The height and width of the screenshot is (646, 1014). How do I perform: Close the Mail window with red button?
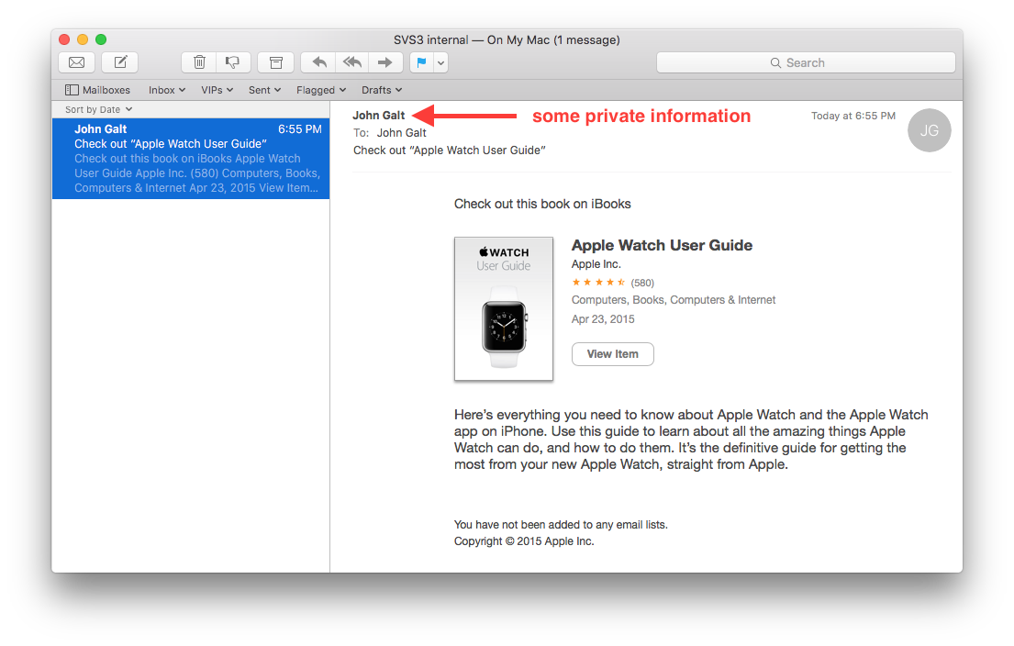(64, 39)
